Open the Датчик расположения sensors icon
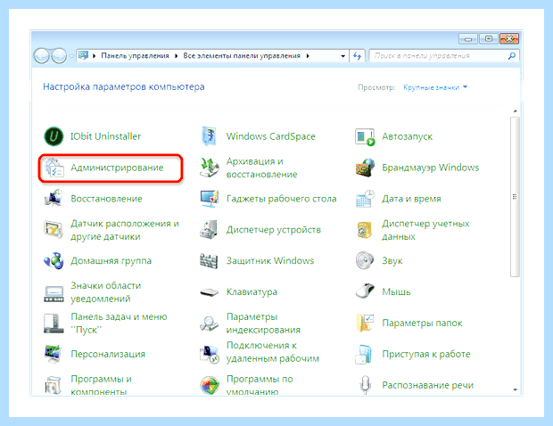Screen dimensions: 553x426 tap(54, 230)
